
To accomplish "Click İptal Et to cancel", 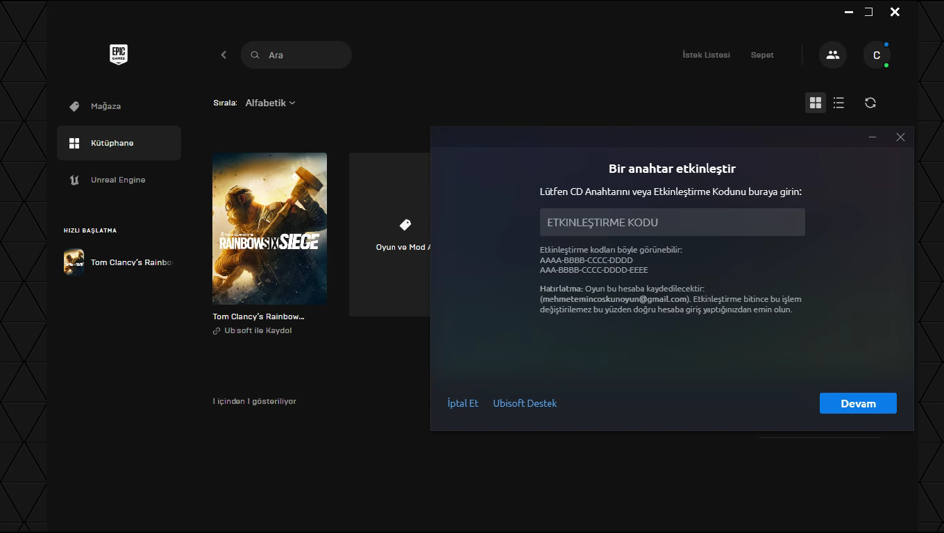I will (463, 403).
